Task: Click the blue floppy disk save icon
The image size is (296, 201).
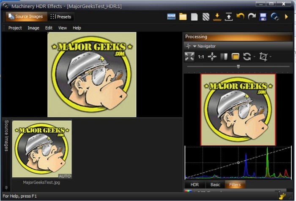Action: tap(263, 17)
